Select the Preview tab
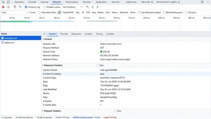Viewport: 211px width, 119px height. coord(64,34)
